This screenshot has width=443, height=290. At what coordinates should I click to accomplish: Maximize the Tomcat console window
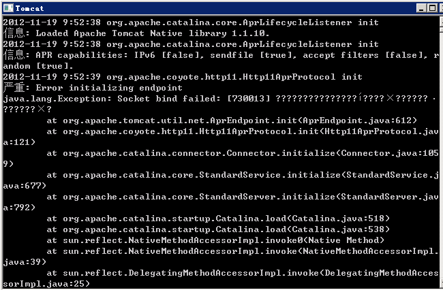[x=432, y=8]
